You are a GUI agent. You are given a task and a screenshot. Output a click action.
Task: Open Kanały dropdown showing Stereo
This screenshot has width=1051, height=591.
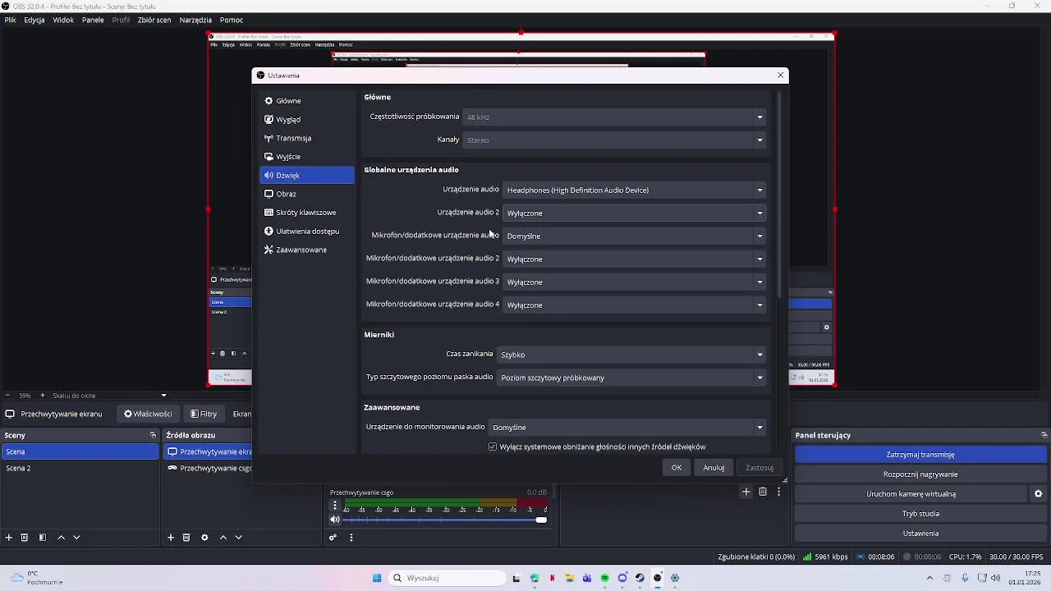point(614,140)
